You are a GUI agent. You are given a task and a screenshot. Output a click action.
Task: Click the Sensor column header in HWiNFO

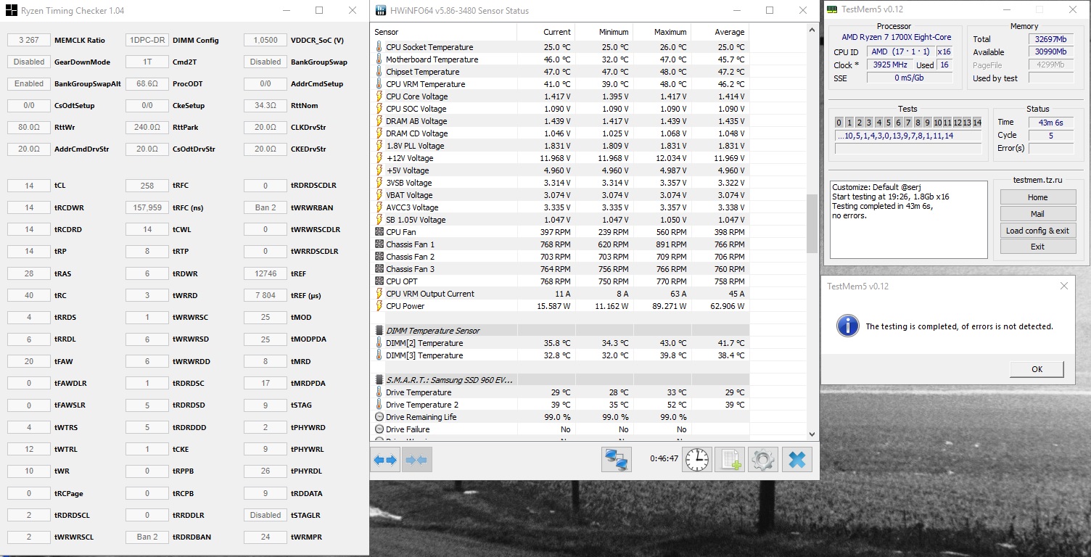[444, 32]
